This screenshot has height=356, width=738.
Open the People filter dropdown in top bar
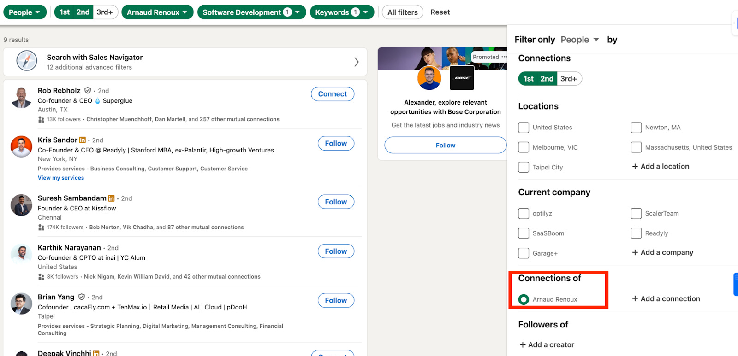pos(25,12)
